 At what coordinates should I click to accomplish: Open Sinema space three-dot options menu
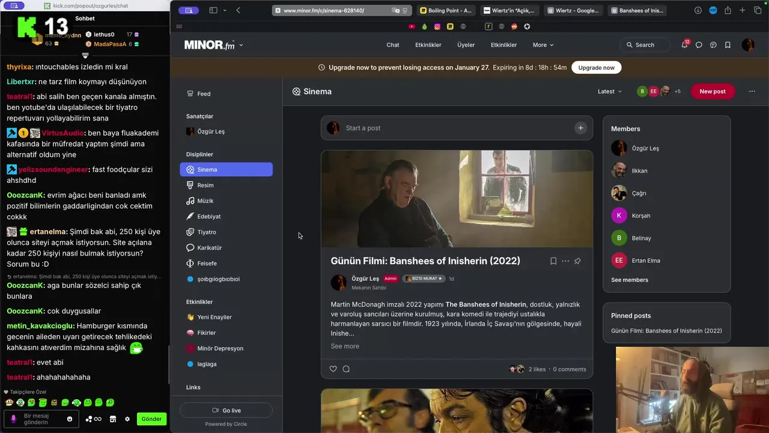click(x=752, y=91)
